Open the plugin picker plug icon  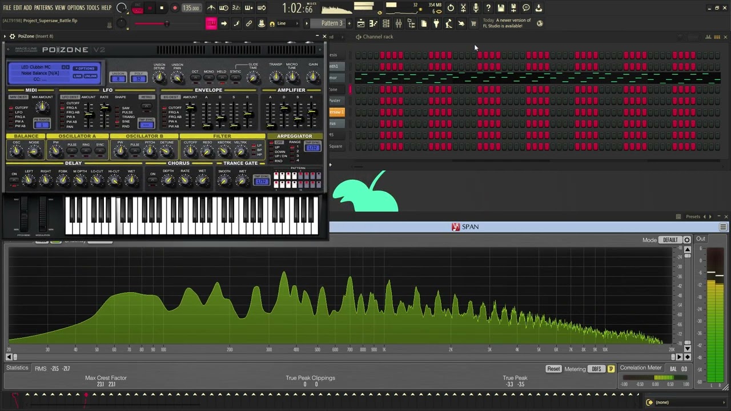point(436,23)
